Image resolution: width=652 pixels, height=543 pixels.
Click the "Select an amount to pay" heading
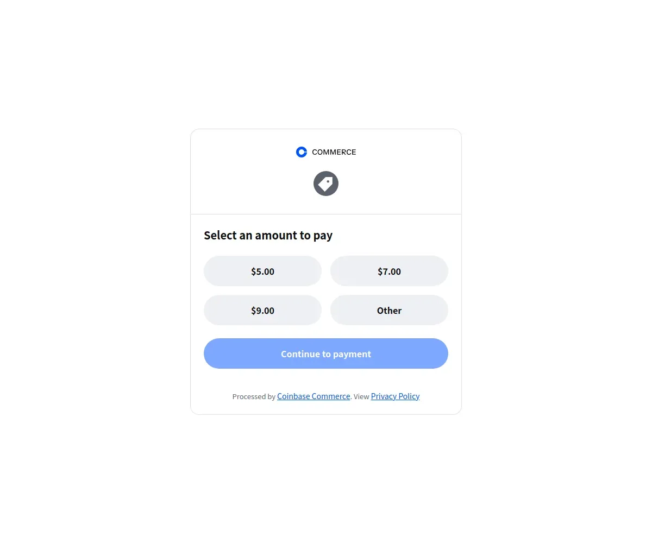pyautogui.click(x=268, y=235)
